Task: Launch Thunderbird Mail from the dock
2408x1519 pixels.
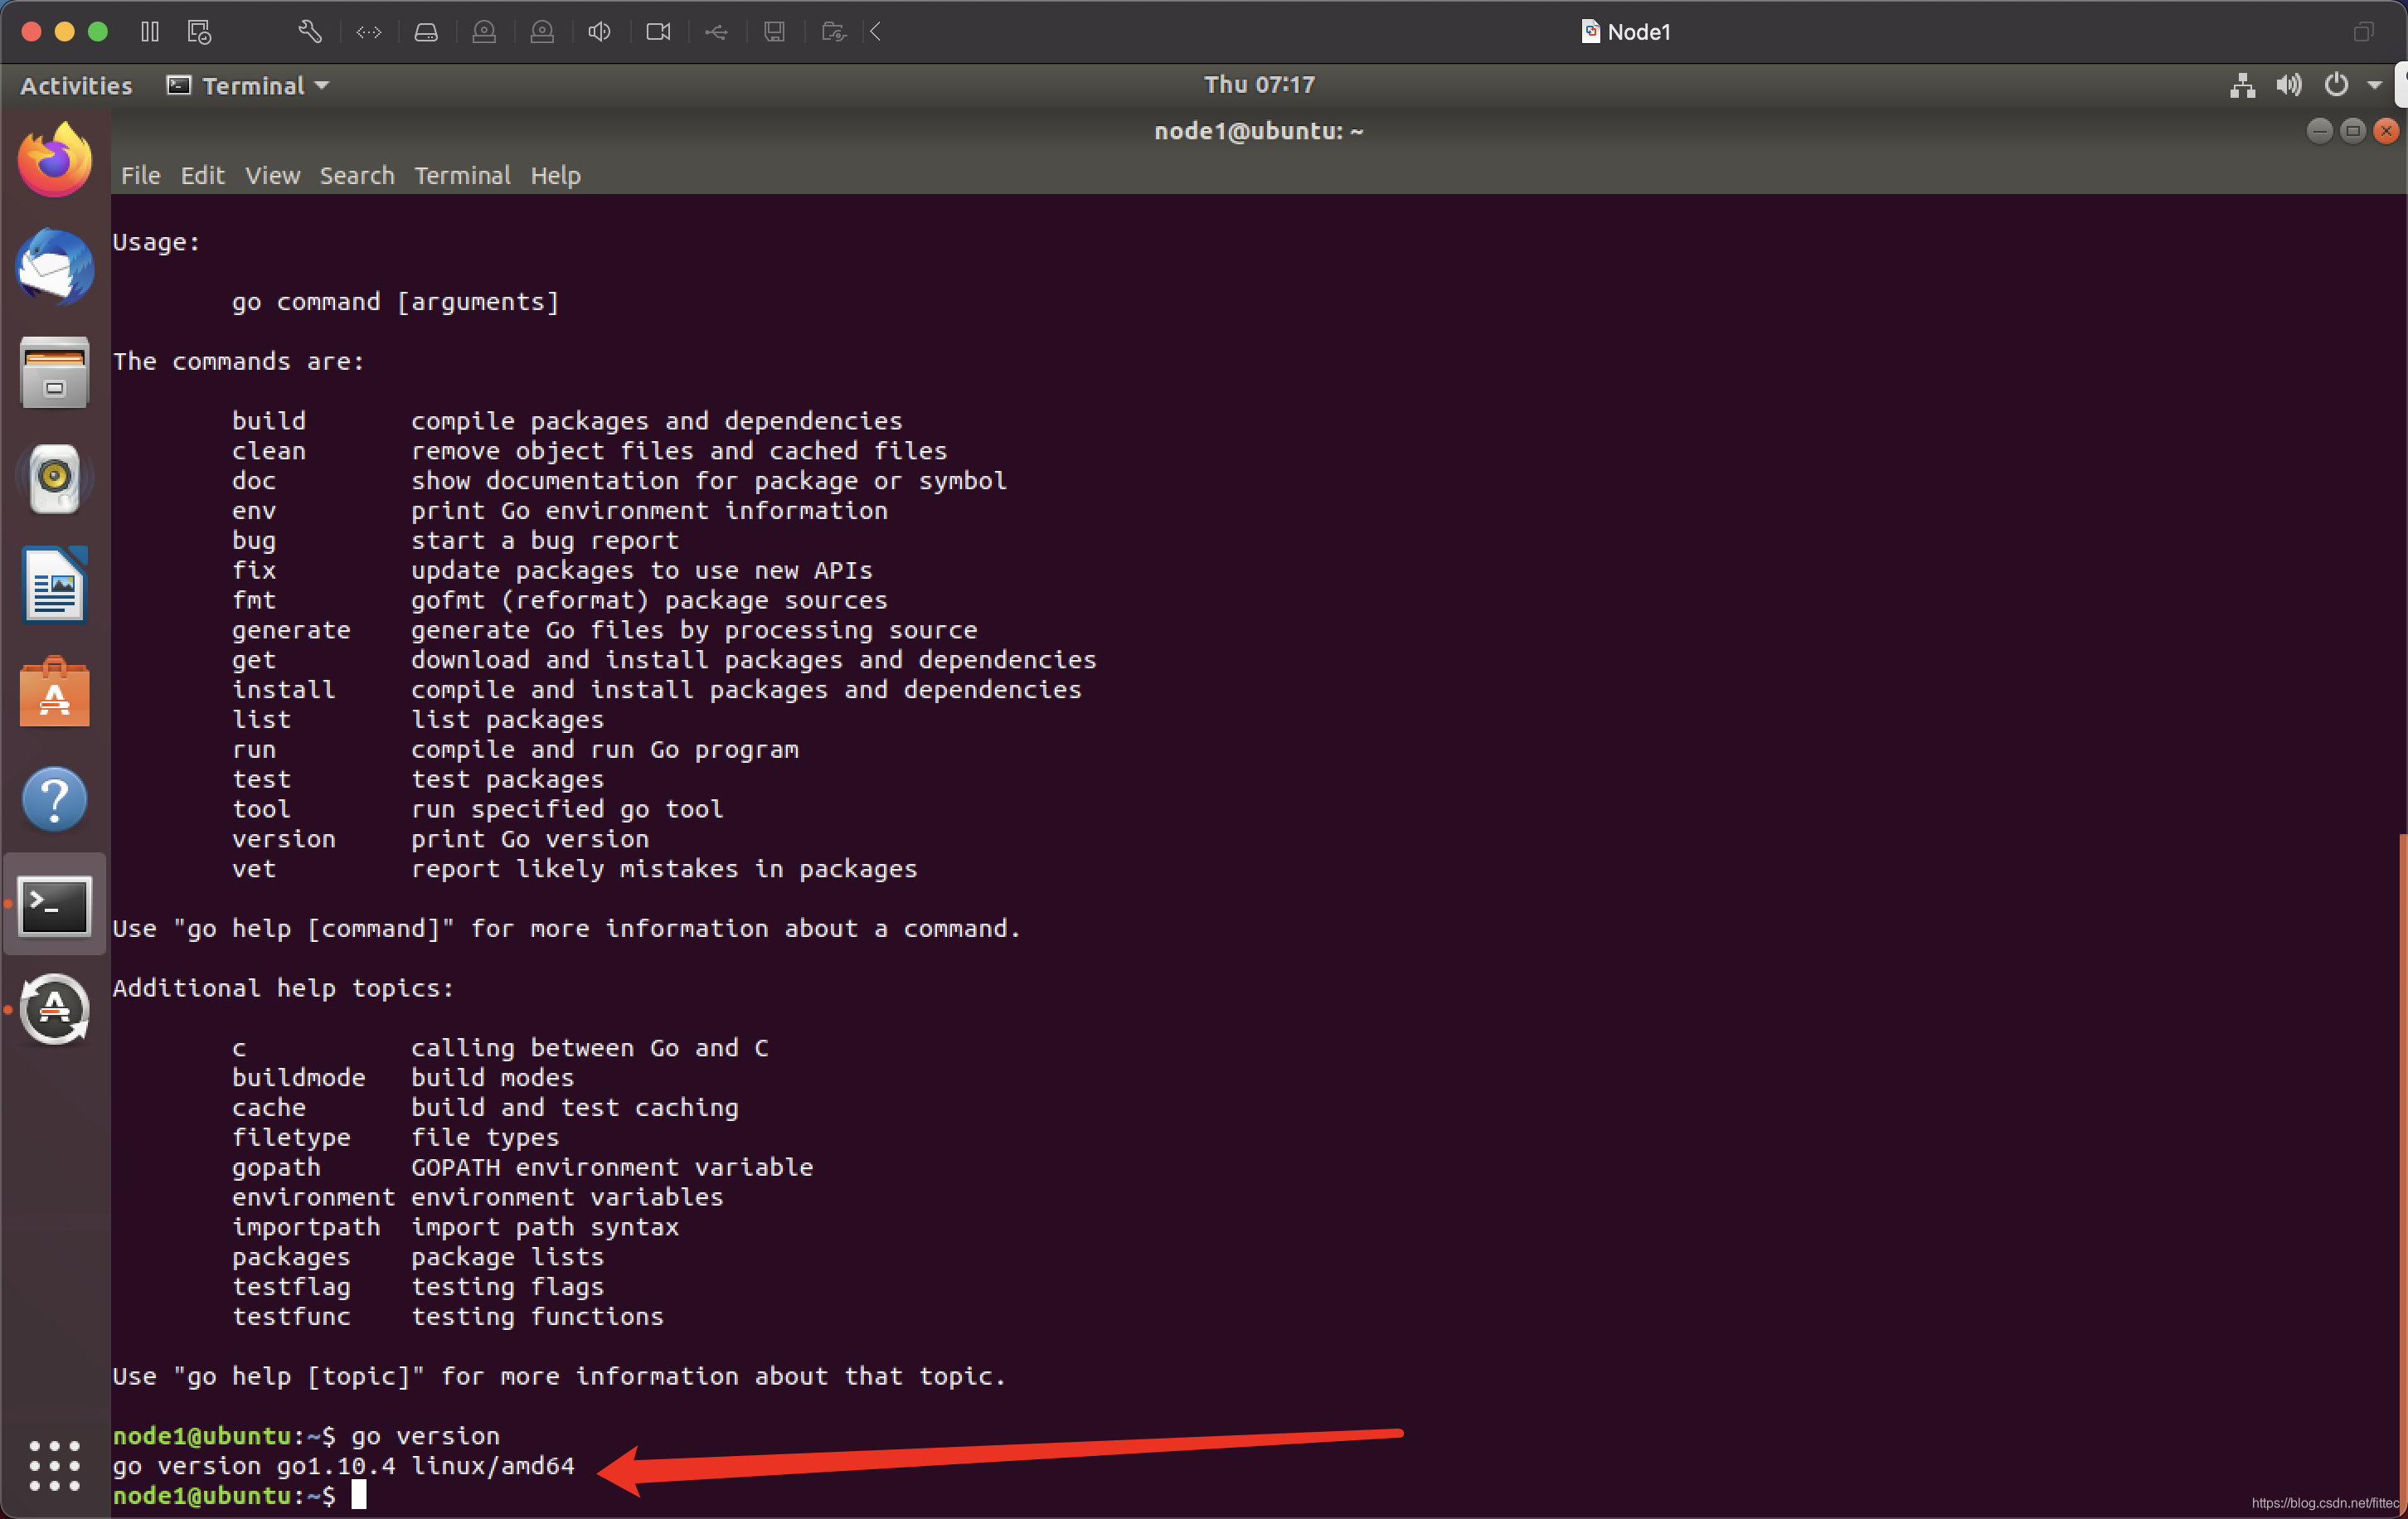Action: click(x=55, y=267)
